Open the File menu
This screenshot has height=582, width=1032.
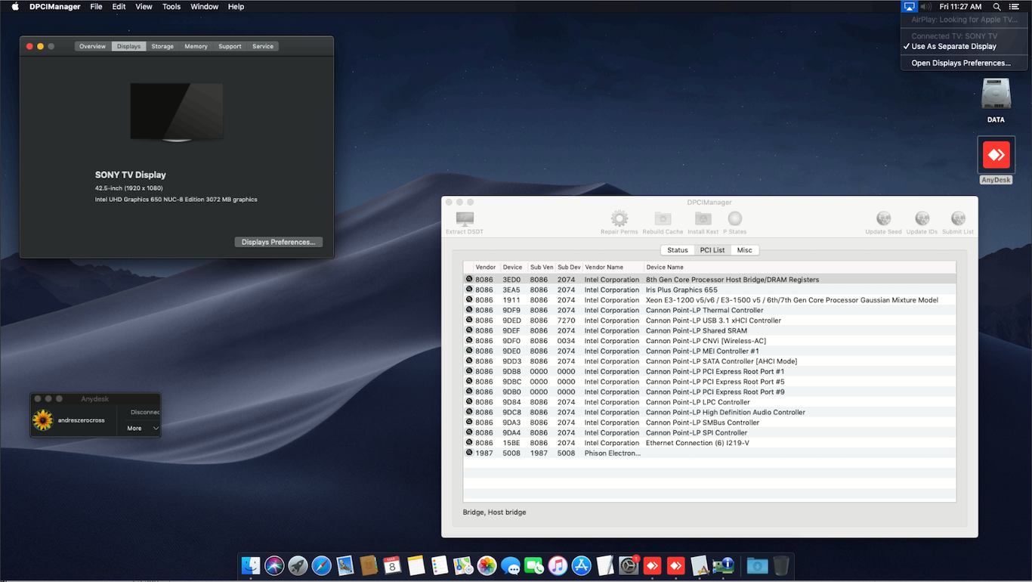(x=96, y=6)
